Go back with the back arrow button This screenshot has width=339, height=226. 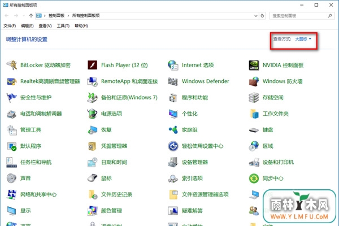click(7, 16)
